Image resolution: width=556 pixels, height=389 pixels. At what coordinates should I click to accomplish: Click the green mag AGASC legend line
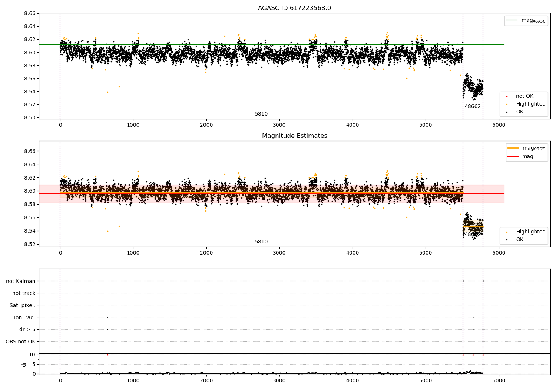513,20
